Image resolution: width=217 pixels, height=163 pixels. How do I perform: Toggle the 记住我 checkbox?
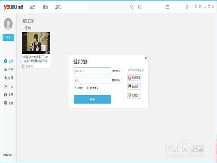[x=75, y=88]
